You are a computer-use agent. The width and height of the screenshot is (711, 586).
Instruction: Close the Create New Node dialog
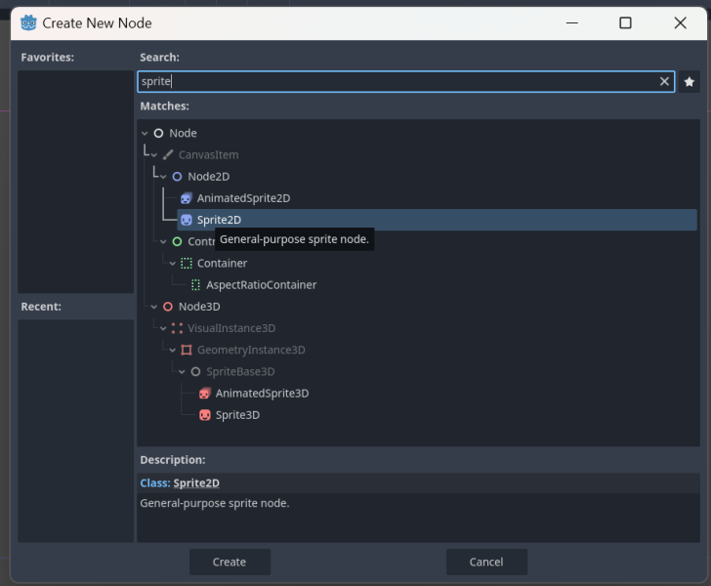680,22
